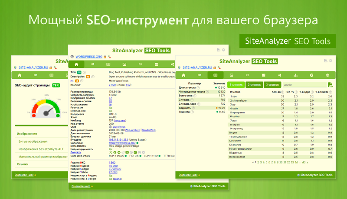
Task: Open Индекс Яндекс value 40 000
Action: 113,166
